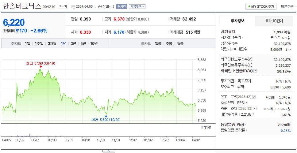
Task: Click the 동일업종 PER value 29.90배
Action: point(284,125)
